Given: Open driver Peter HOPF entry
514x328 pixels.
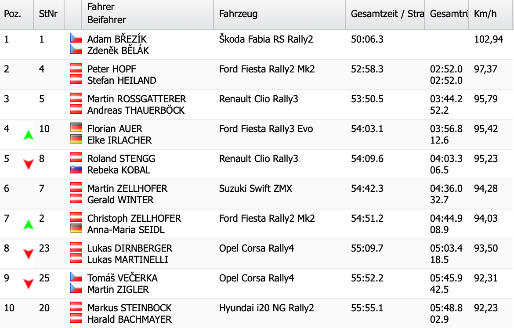Looking at the screenshot, I should point(112,69).
